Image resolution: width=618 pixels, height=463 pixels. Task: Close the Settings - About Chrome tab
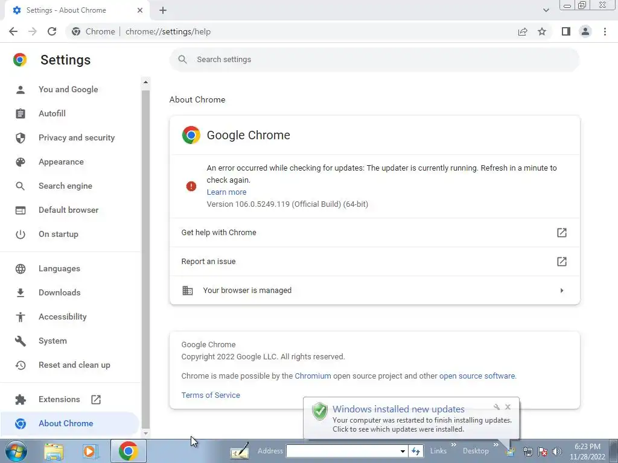pyautogui.click(x=140, y=10)
